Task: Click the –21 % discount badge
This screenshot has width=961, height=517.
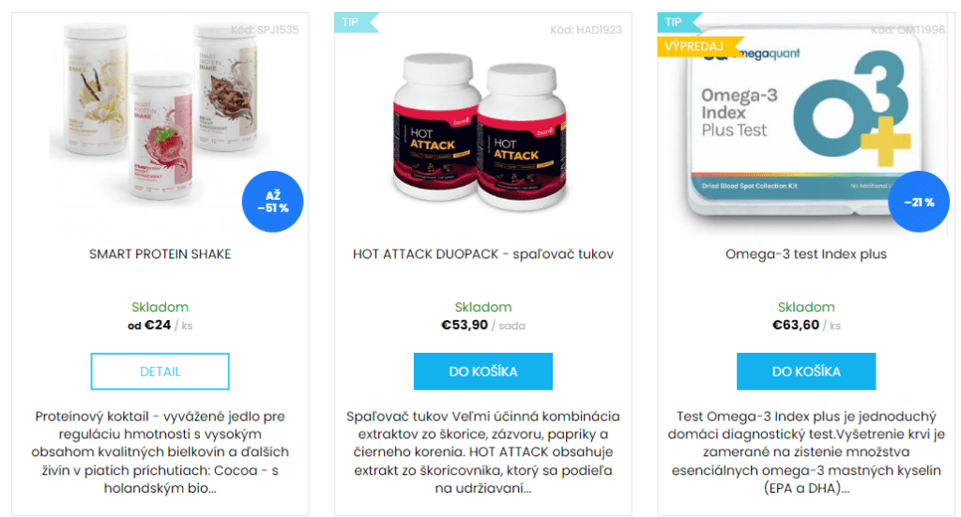Action: coord(919,202)
